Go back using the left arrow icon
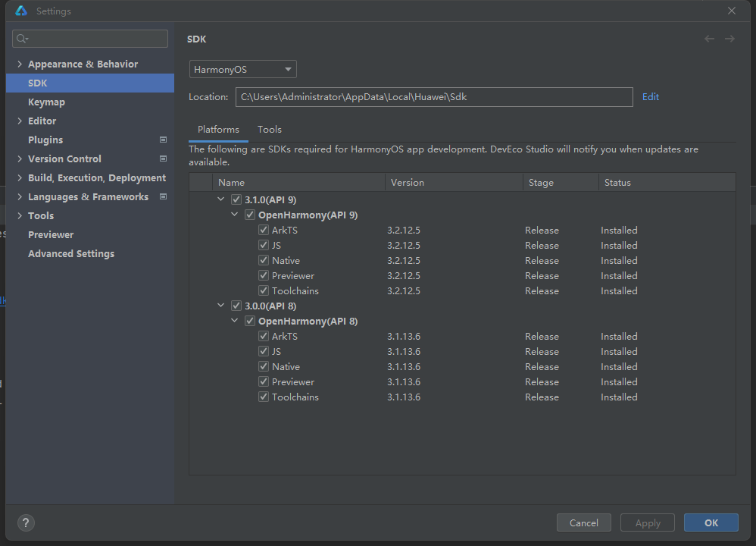The height and width of the screenshot is (546, 756). coord(709,39)
